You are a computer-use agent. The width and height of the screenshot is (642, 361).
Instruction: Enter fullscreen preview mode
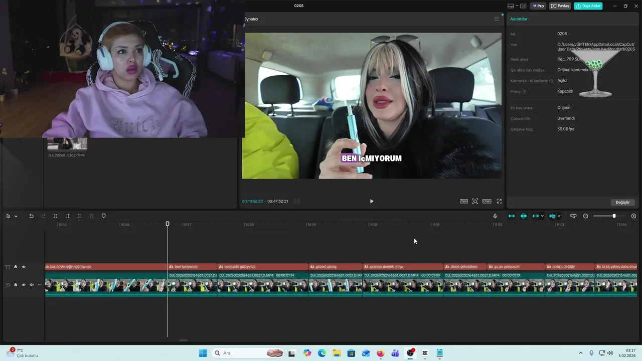pyautogui.click(x=499, y=201)
